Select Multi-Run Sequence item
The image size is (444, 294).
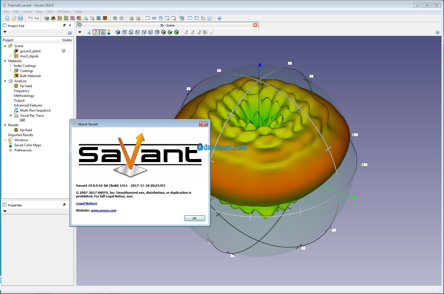[35, 110]
